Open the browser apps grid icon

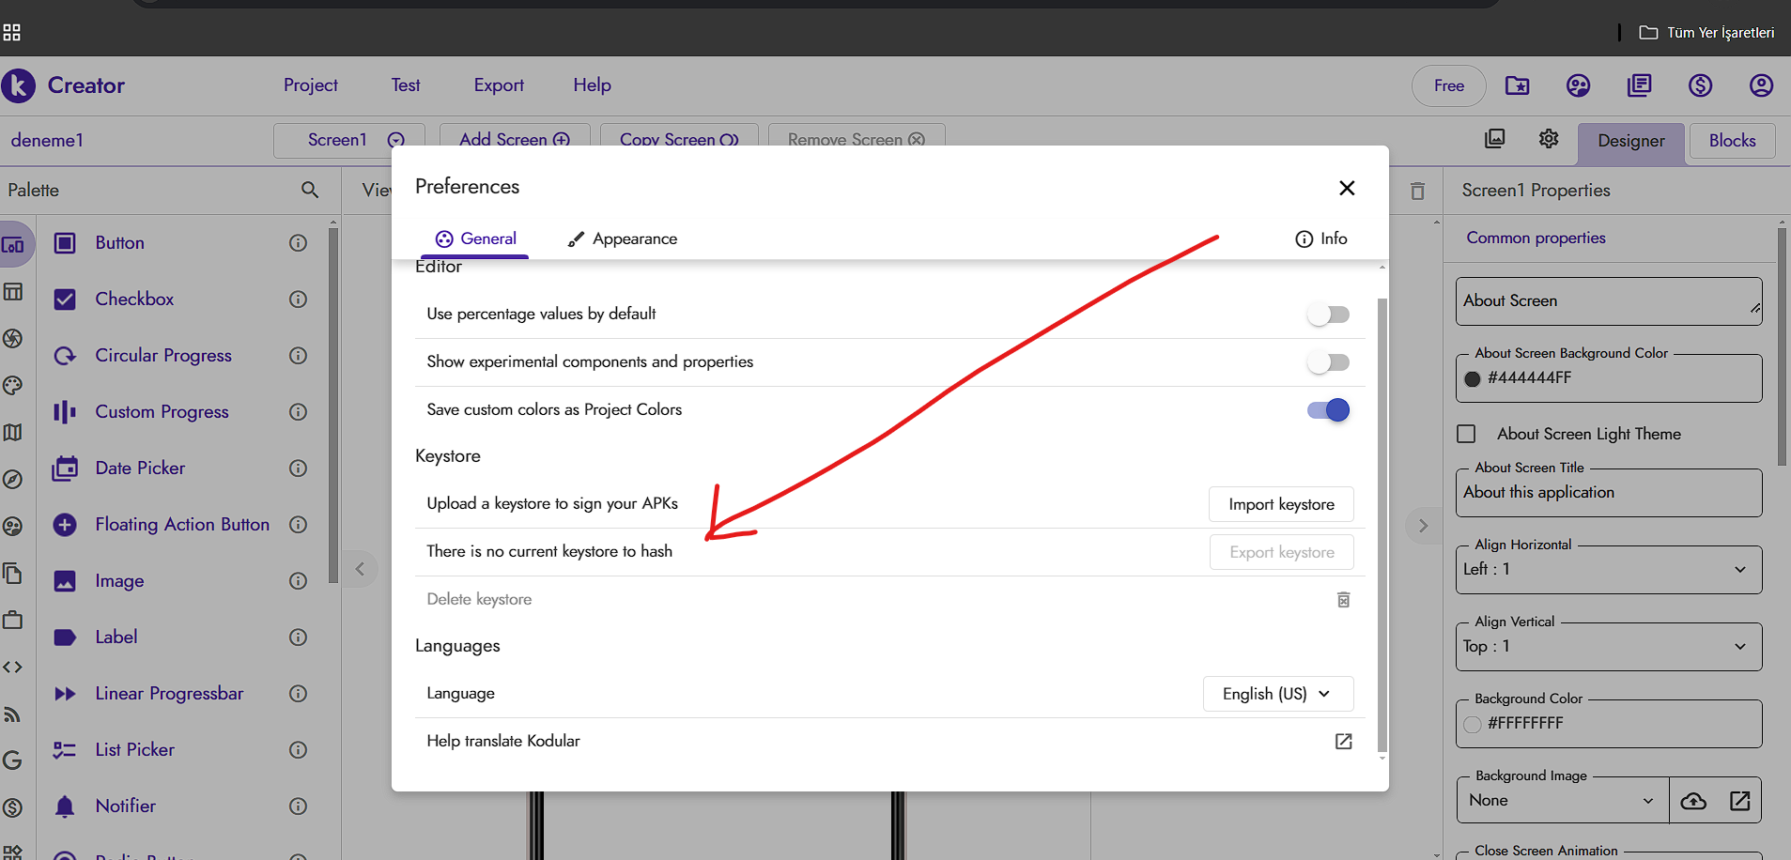tap(11, 33)
